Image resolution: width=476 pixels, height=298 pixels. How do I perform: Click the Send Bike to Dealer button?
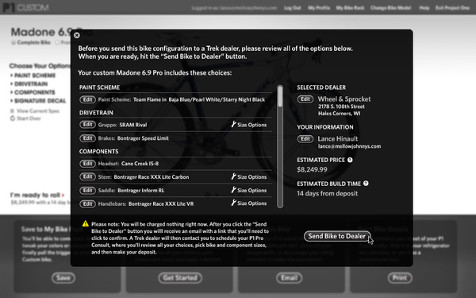coord(337,236)
